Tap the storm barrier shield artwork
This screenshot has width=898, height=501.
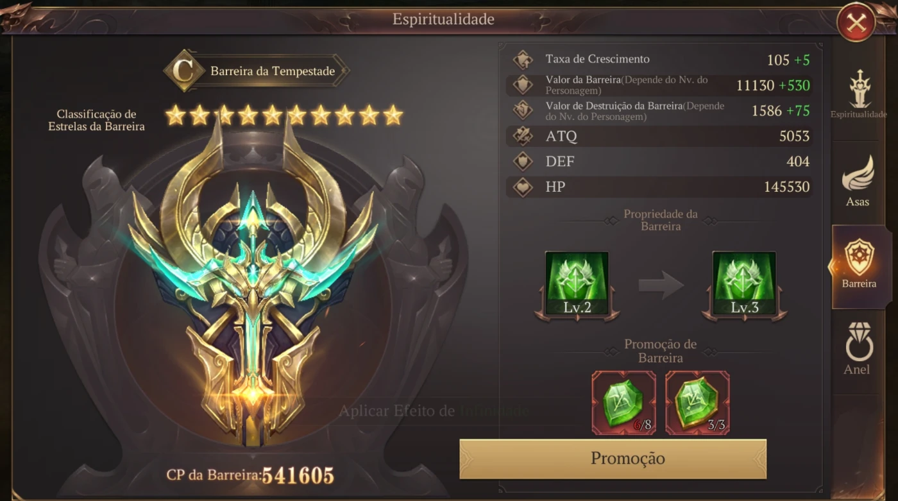point(253,282)
